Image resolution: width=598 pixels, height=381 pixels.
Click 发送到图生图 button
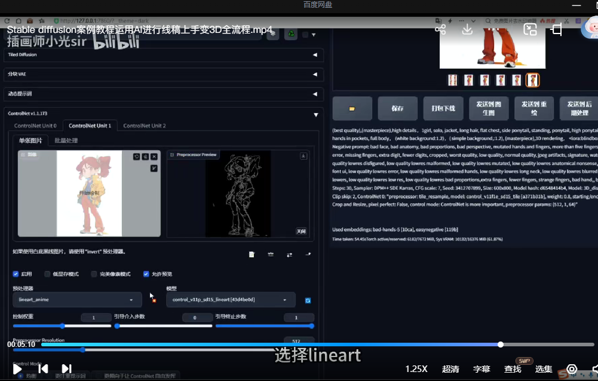[489, 108]
